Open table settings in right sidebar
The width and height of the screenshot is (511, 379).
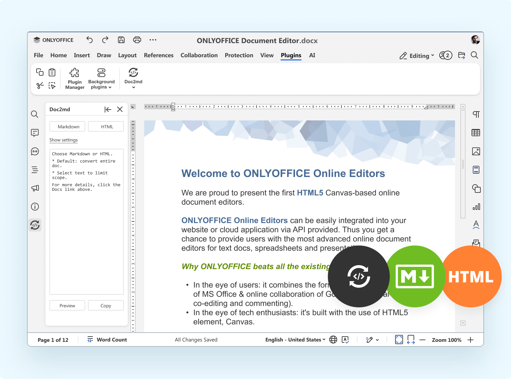pos(476,133)
